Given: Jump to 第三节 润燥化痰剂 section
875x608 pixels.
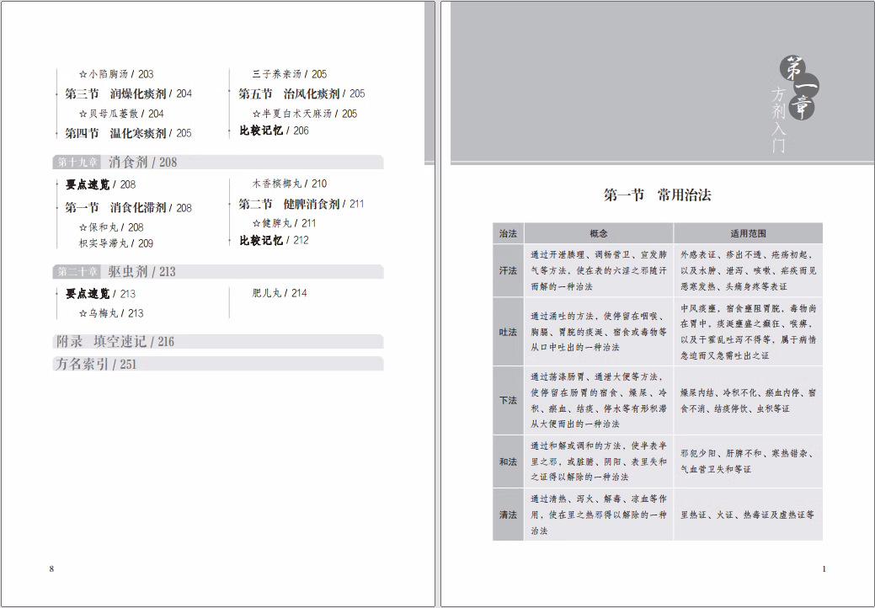Looking at the screenshot, I should pos(128,93).
